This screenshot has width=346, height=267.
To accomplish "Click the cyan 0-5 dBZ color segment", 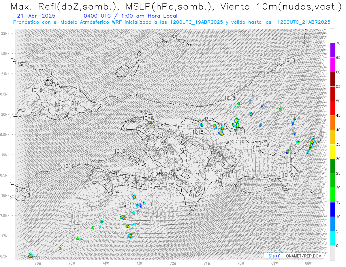I will tap(332, 238).
